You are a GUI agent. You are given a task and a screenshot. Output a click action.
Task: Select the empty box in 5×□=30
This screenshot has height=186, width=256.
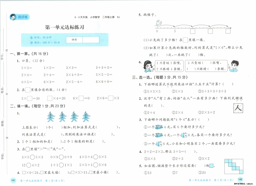(29, 98)
